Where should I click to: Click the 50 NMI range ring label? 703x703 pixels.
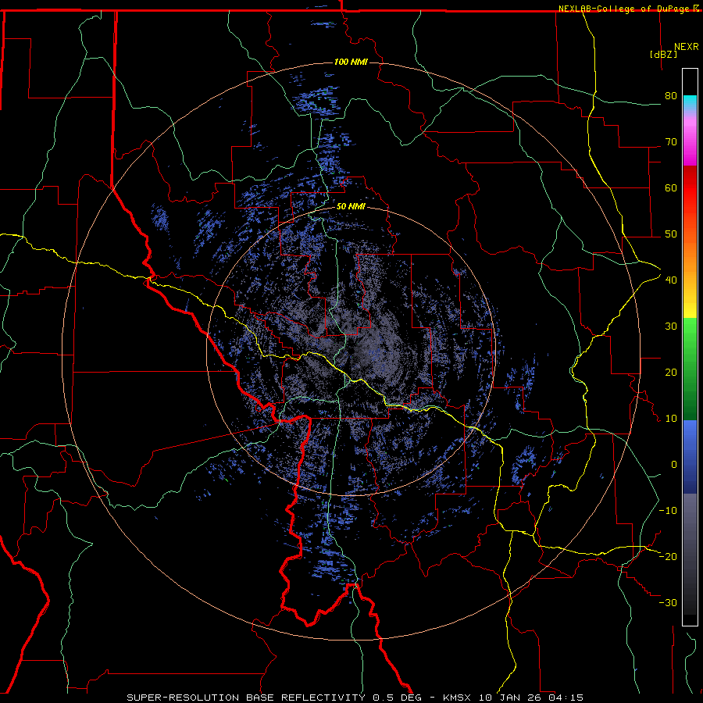coord(351,207)
